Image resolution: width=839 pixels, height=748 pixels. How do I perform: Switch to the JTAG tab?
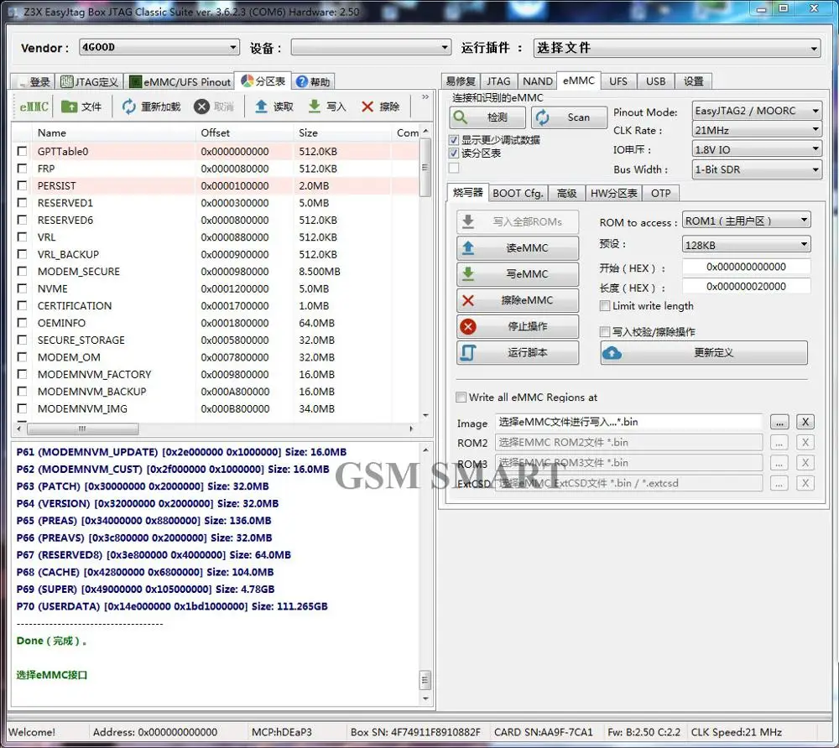498,81
